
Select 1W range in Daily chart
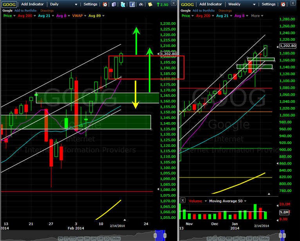(x=100, y=238)
